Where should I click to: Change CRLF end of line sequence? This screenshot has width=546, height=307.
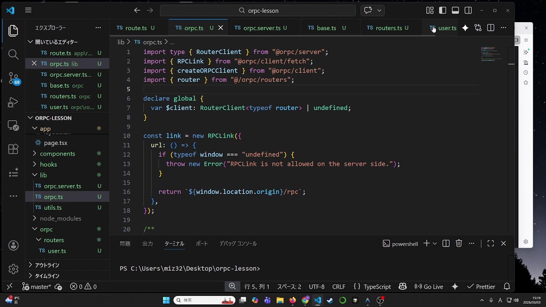click(x=339, y=287)
